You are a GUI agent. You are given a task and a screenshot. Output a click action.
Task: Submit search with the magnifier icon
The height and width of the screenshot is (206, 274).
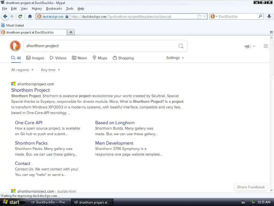181,46
